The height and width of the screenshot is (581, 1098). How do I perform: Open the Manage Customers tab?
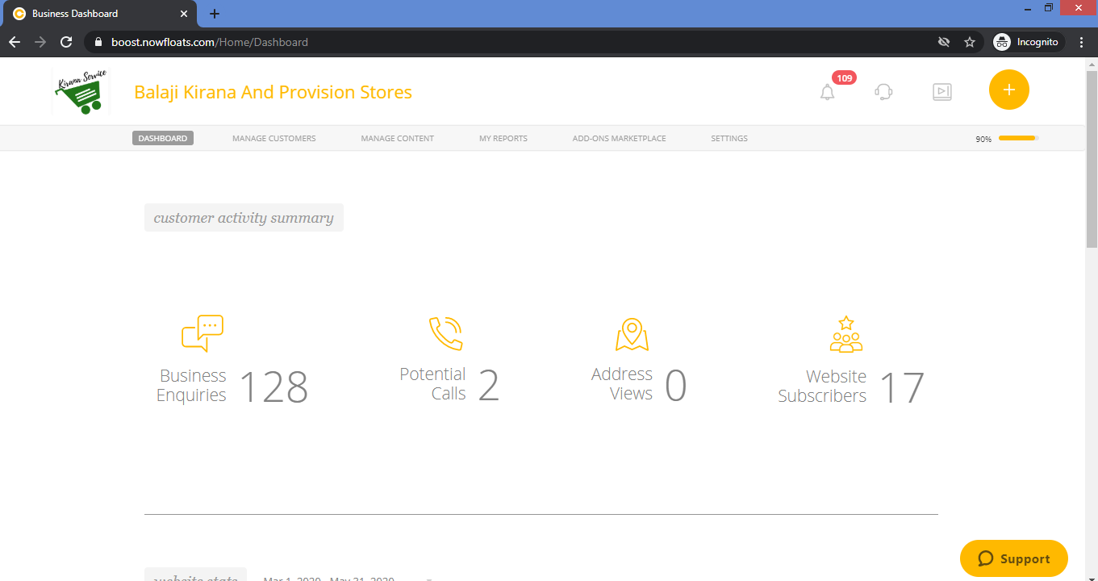click(x=274, y=138)
